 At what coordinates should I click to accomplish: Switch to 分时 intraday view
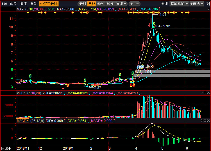[x=82, y=4]
